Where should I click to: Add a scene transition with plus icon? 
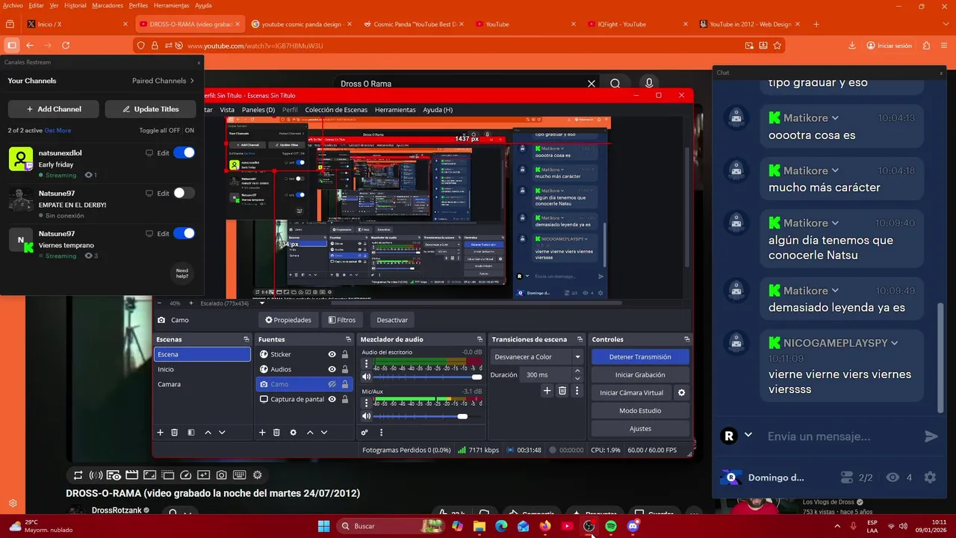point(547,391)
